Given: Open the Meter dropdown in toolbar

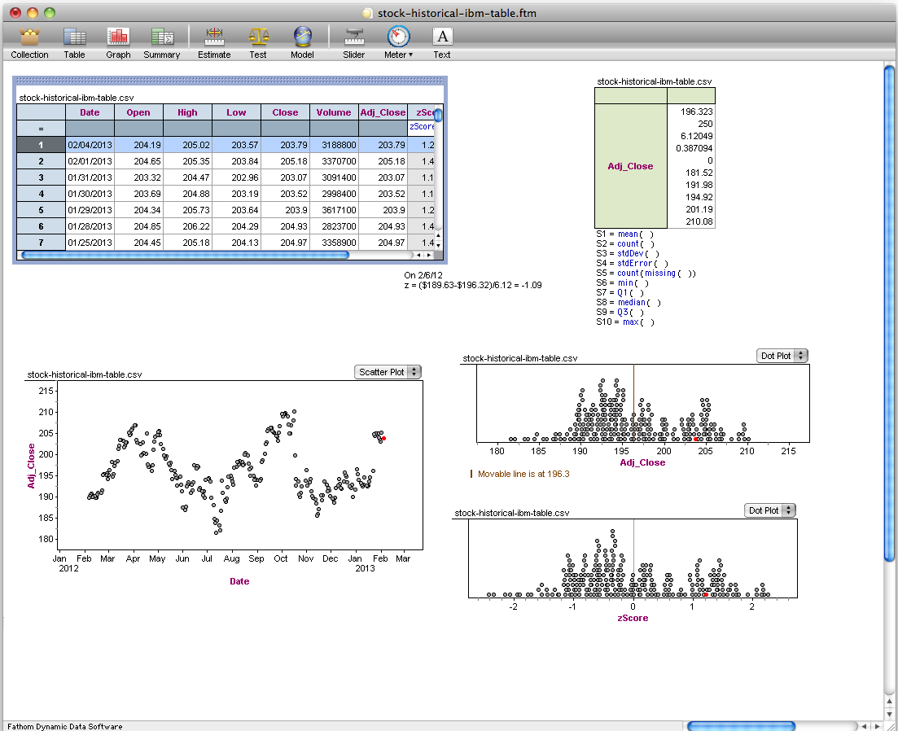Looking at the screenshot, I should (x=398, y=41).
